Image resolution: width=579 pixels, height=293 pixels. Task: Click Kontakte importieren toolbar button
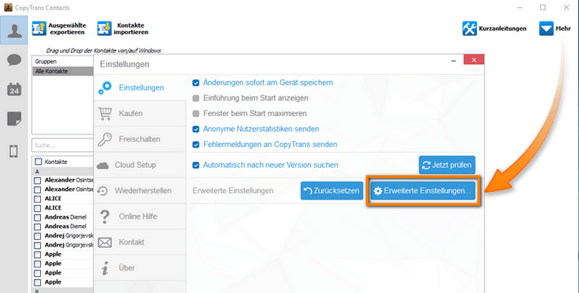(123, 29)
